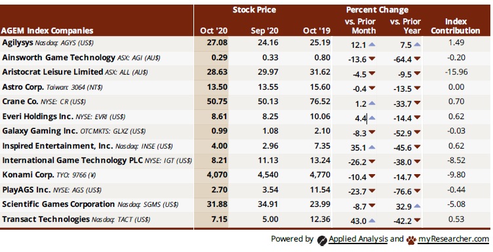Click Inspired Entertainment up arrow prior month
The height and width of the screenshot is (252, 493).
point(372,147)
